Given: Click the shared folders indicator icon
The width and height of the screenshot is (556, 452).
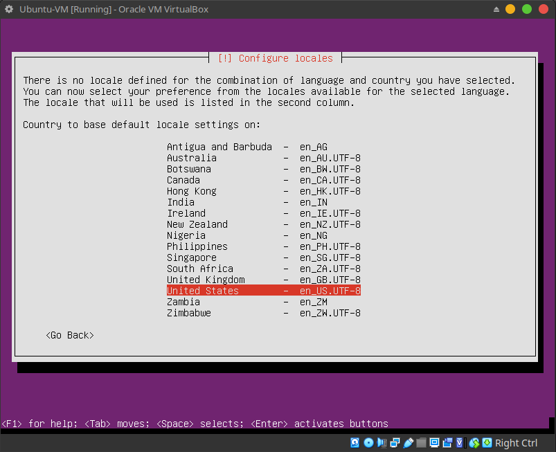Looking at the screenshot, I should 421,442.
